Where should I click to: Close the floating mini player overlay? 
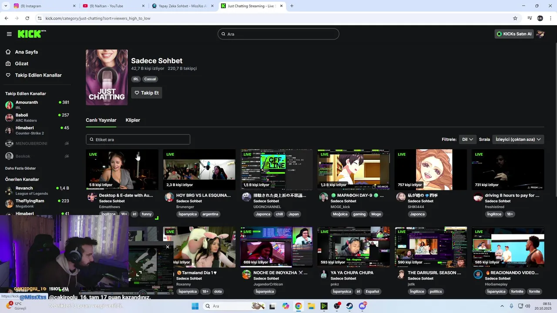click(168, 247)
